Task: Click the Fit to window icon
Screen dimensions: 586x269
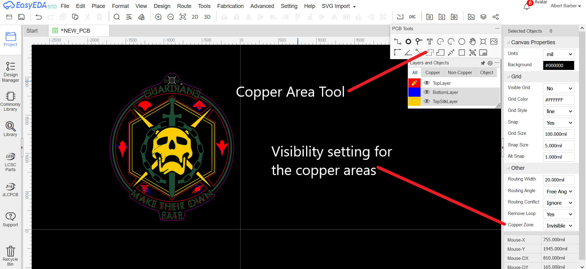Action: point(183,17)
